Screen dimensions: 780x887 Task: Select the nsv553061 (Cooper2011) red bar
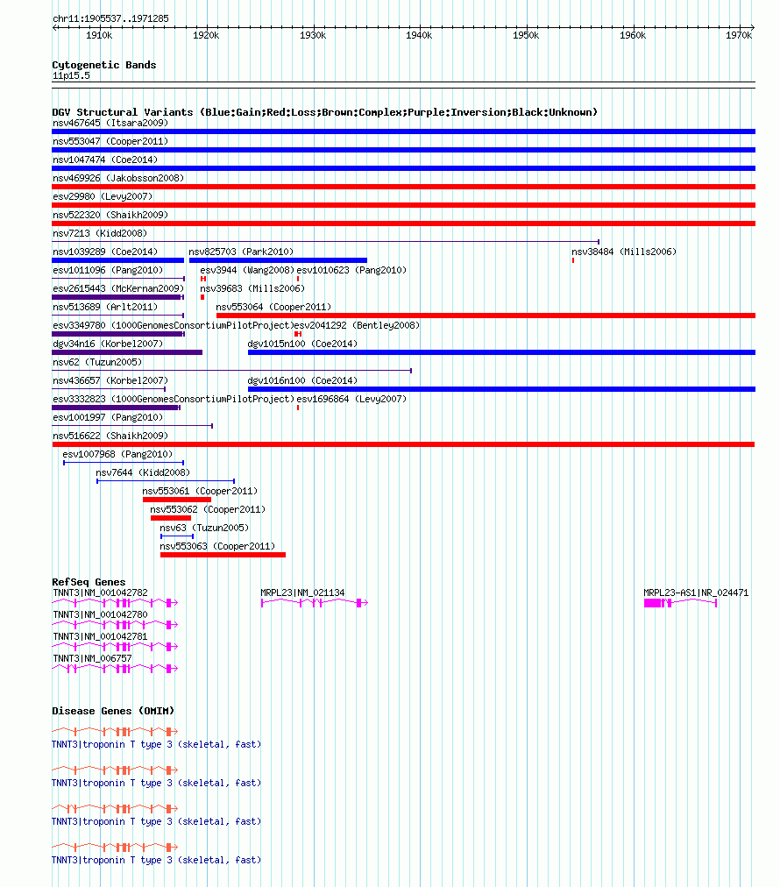pos(177,500)
